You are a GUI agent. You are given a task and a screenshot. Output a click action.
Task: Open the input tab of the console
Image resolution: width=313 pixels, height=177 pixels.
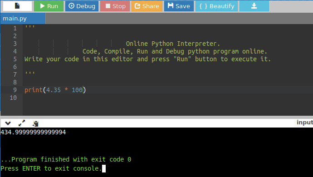305,122
